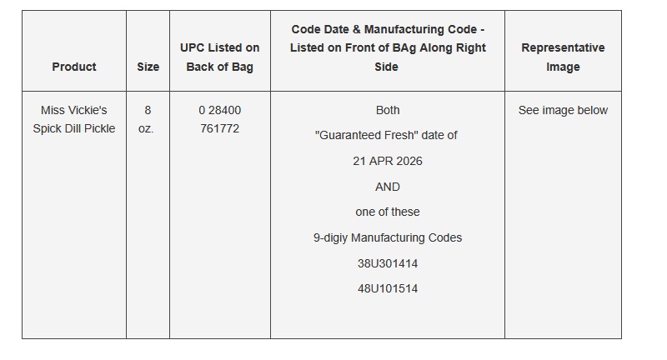The width and height of the screenshot is (667, 360).
Task: Click "761772" UPC second line
Action: click(x=220, y=128)
